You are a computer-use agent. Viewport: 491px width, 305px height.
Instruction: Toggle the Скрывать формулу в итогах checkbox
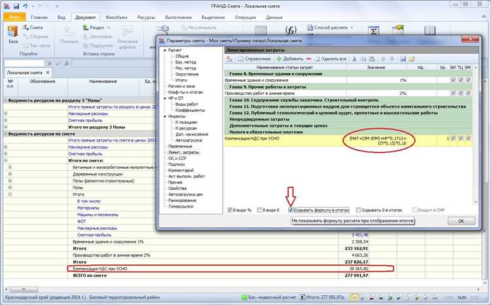291,210
